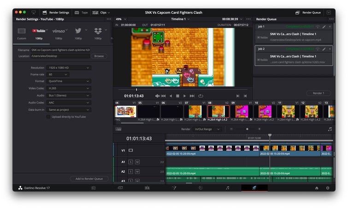Open the Timeline 1 selector dropdown

pyautogui.click(x=180, y=19)
